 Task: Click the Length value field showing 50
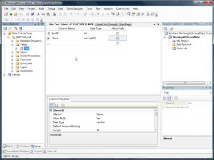pyautogui.click(x=125, y=130)
